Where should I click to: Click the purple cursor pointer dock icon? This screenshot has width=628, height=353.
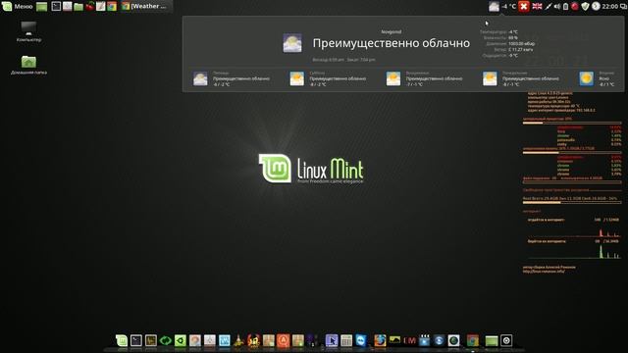pyautogui.click(x=332, y=340)
